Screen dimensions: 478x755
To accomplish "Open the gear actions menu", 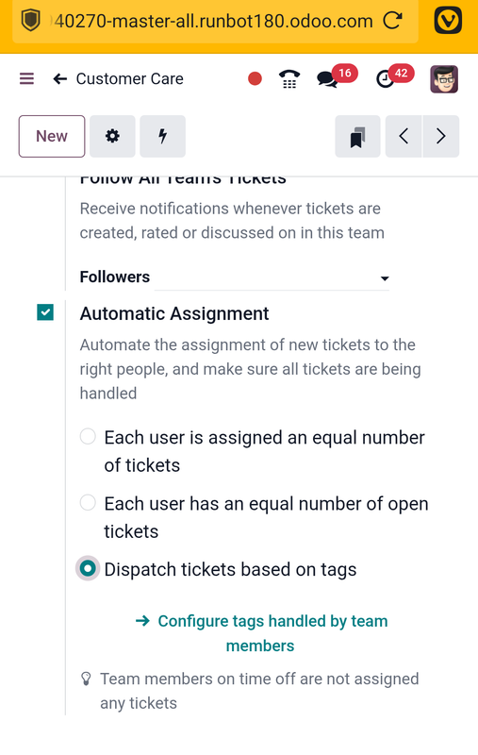I will (112, 136).
